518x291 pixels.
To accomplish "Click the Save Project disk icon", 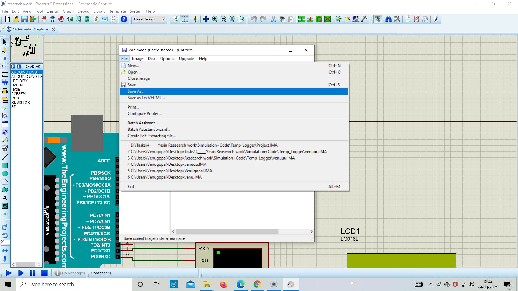I will pyautogui.click(x=25, y=19).
